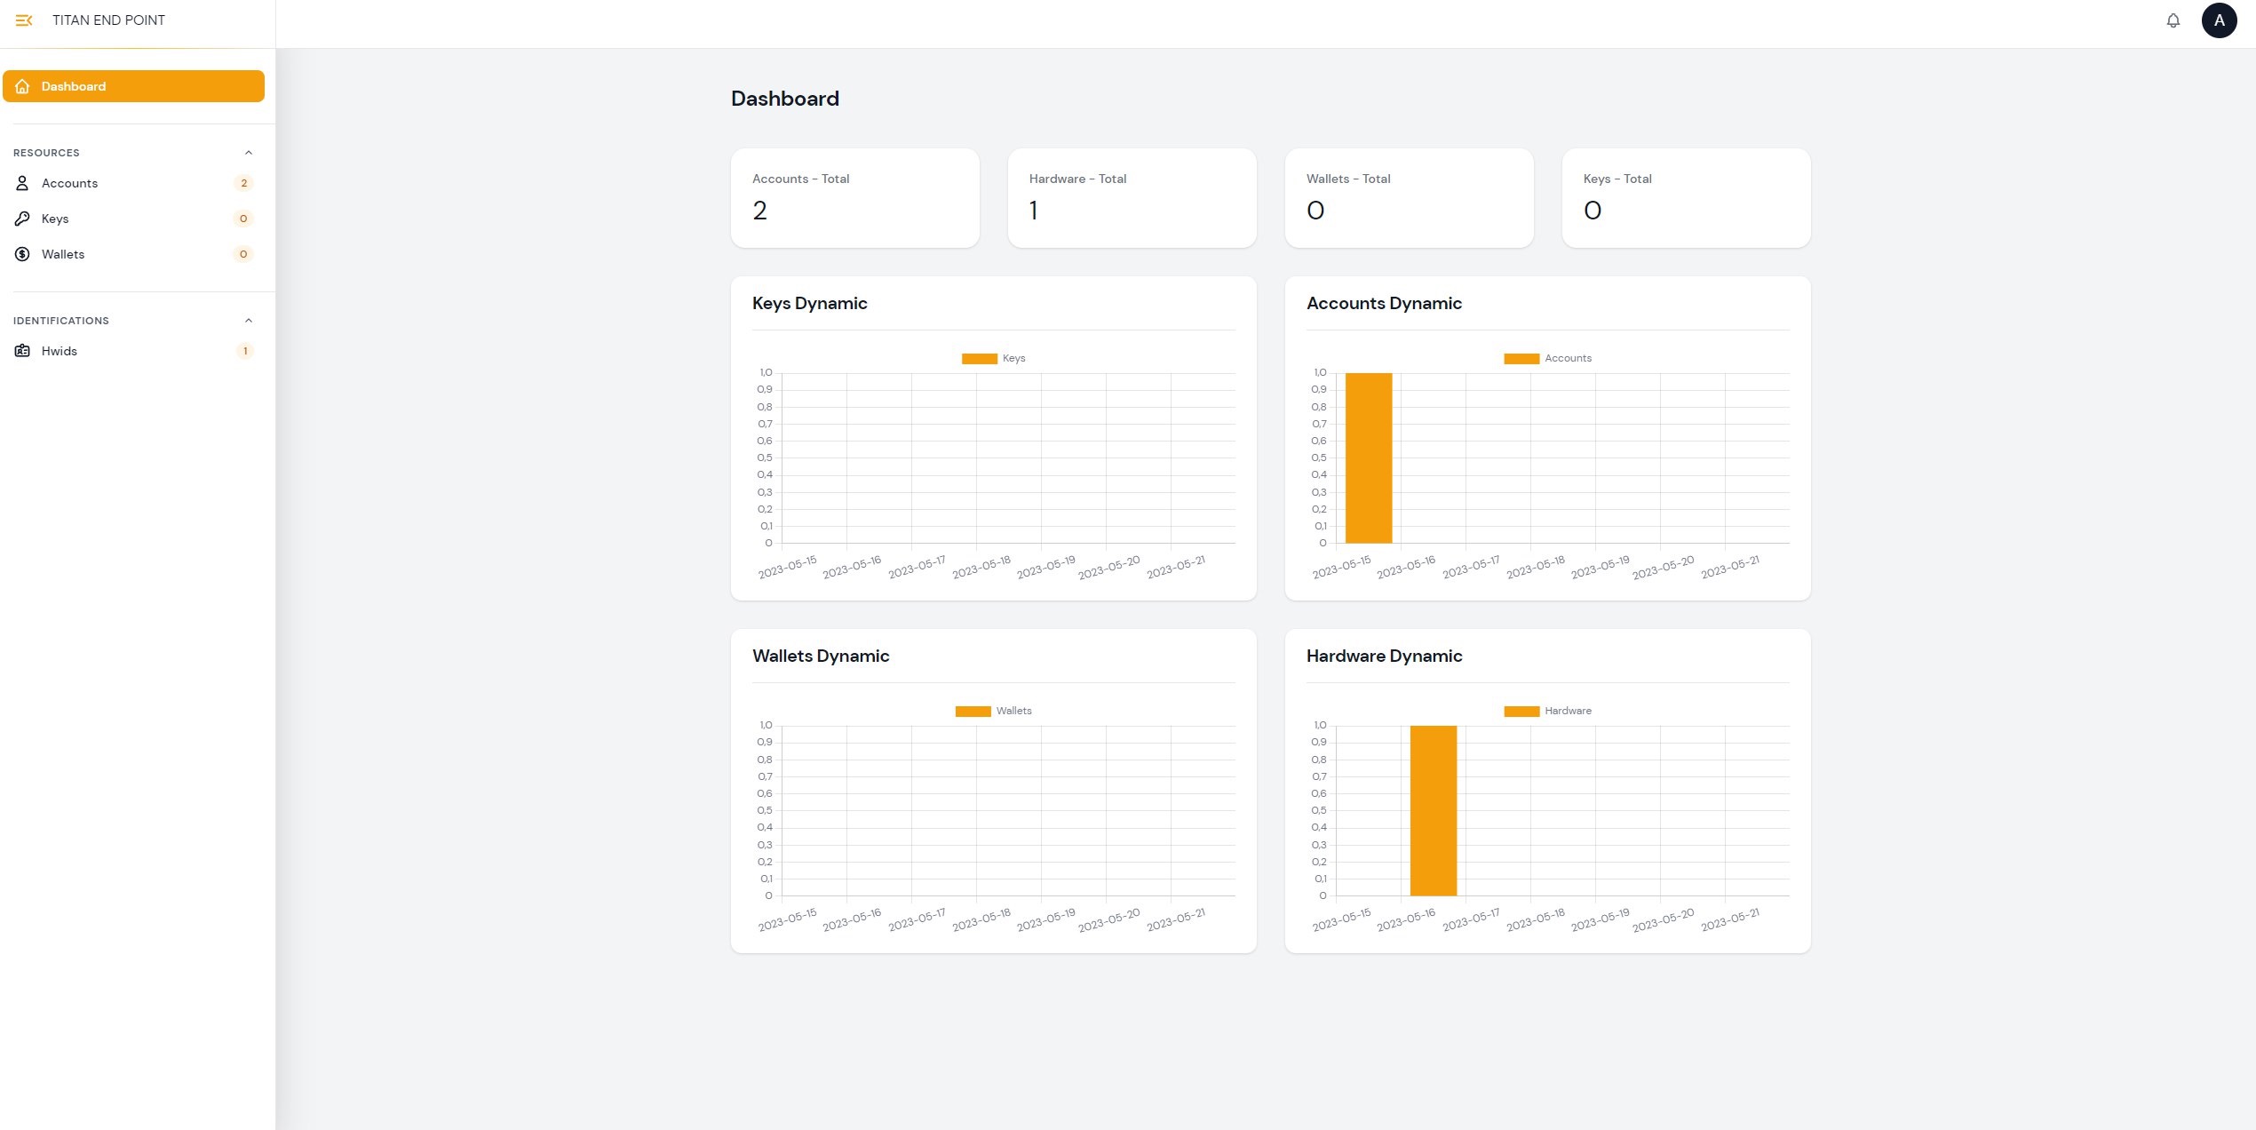Toggle the Hardware legend series in chart
The image size is (2256, 1130).
tap(1567, 711)
